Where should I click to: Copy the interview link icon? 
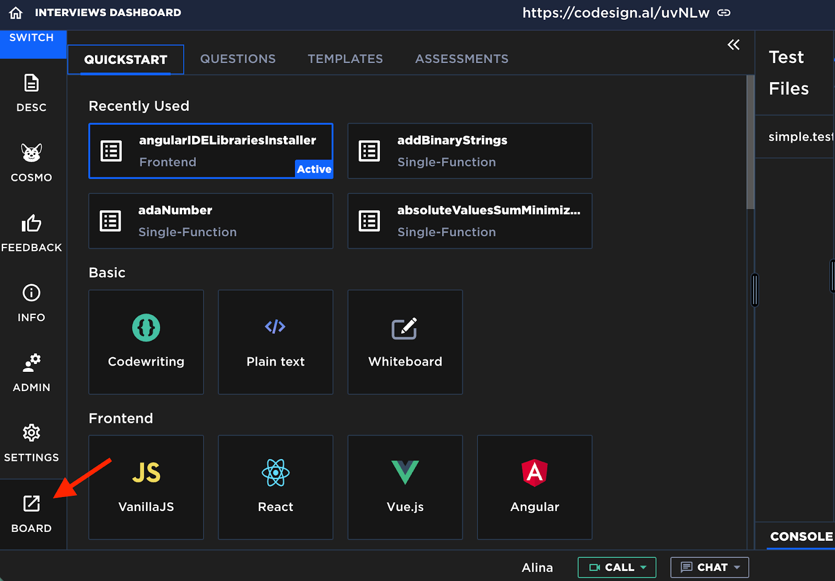pos(724,13)
